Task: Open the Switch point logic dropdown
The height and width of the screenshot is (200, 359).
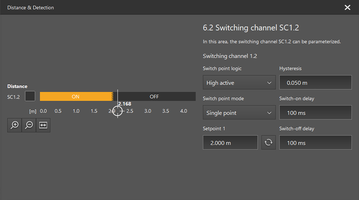Action: point(239,82)
